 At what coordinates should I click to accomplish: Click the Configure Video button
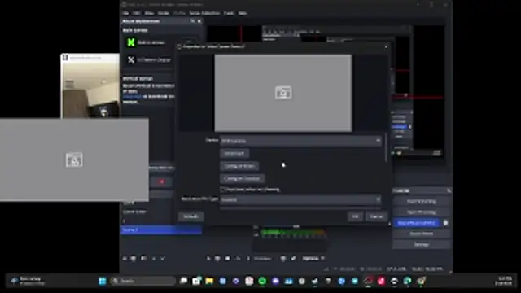239,166
